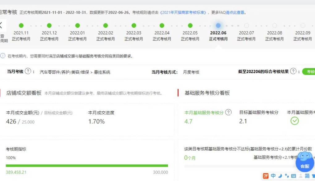Click the orange input method logo icon
Viewport: 315px width, 181px height.
[266, 176]
